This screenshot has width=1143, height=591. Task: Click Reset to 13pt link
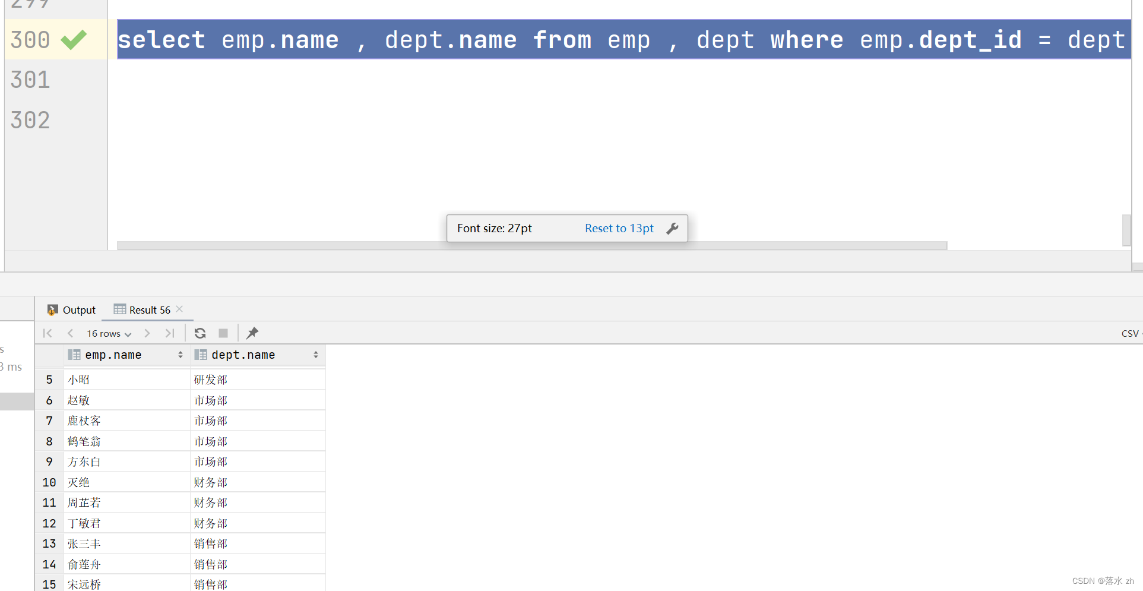tap(619, 228)
